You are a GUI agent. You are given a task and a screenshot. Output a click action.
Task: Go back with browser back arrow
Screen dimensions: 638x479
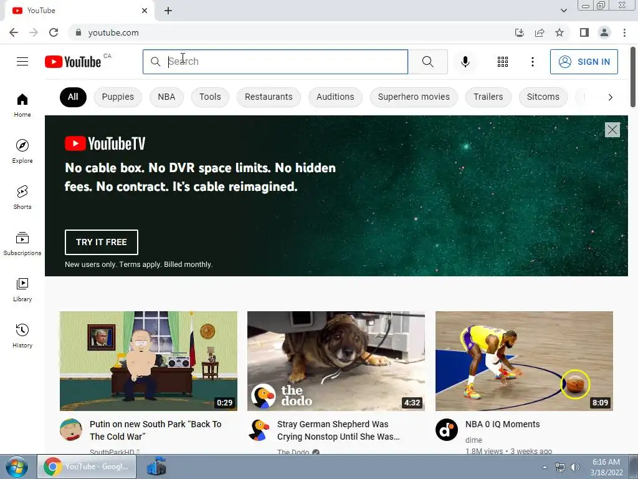(14, 32)
